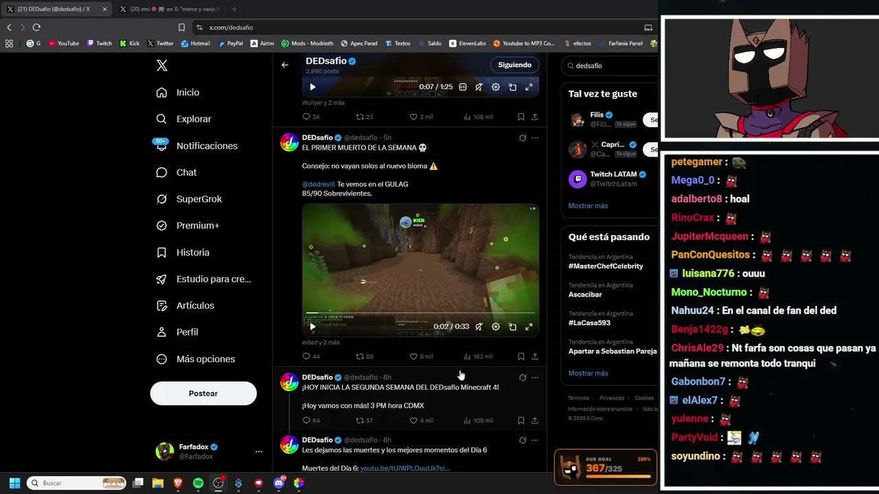Expand Más opciones in the sidebar
The height and width of the screenshot is (494, 879).
pos(195,359)
